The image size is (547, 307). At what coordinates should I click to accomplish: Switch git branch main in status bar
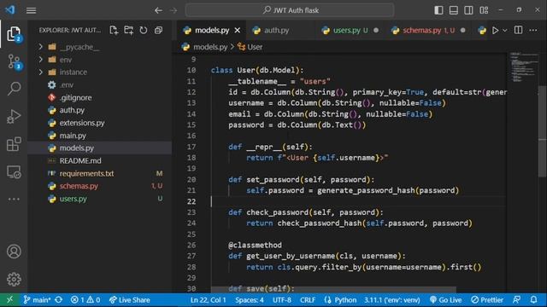(37, 299)
